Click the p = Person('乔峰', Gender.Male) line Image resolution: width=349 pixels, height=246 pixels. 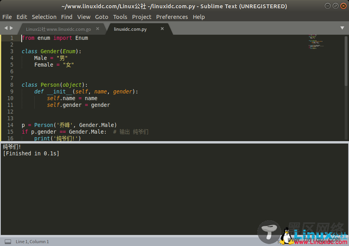[69, 125]
